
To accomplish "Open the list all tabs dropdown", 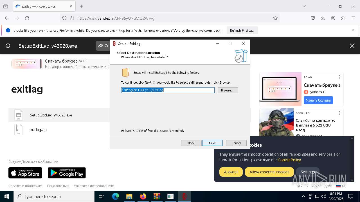I will [x=304, y=6].
